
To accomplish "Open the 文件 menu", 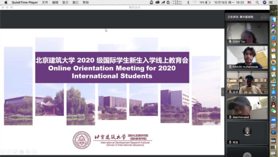I will tap(45, 2).
